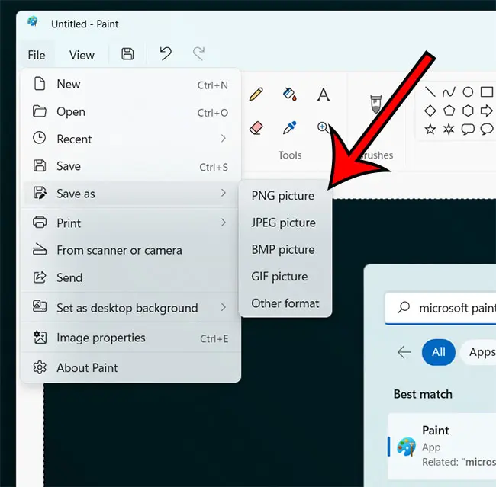
Task: Expand the Print submenu
Action: click(130, 223)
